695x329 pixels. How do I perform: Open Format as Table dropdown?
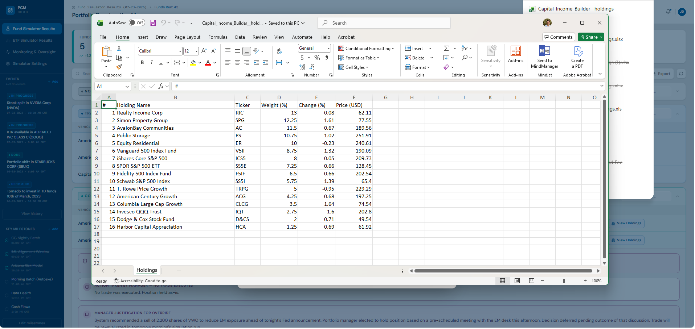click(359, 58)
